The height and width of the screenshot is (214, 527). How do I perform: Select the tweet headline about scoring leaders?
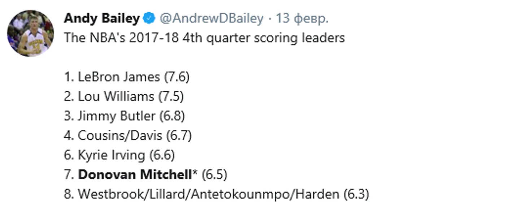(x=204, y=38)
